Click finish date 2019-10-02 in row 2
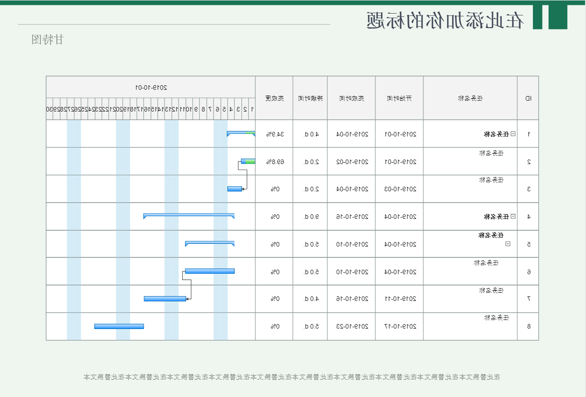This screenshot has height=397, width=586. pos(352,162)
